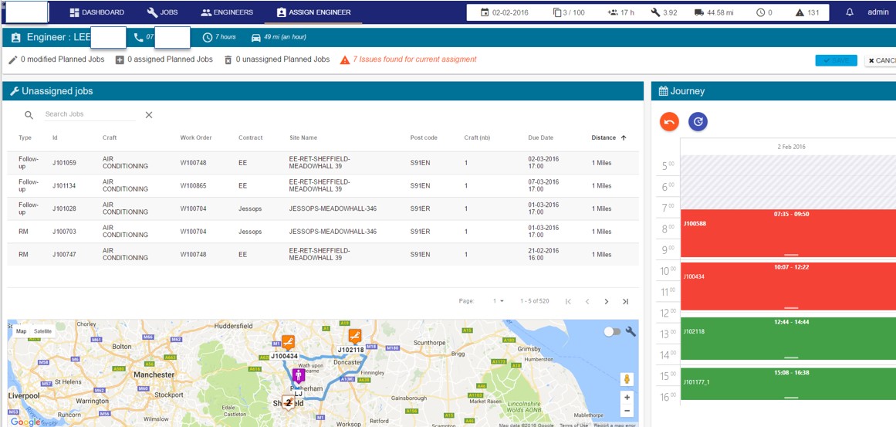Click the orange undo journey button
896x427 pixels.
tap(669, 121)
